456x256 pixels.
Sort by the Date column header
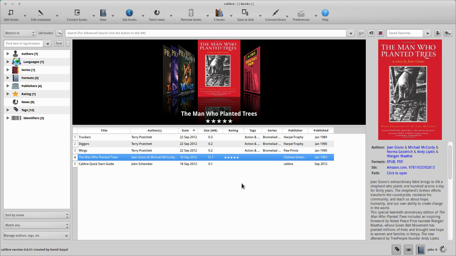coord(188,131)
